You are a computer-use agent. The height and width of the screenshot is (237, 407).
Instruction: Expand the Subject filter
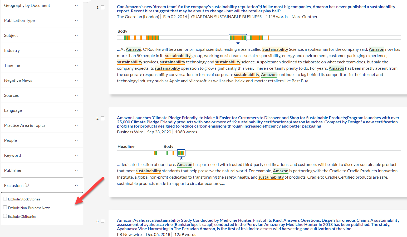42,35
